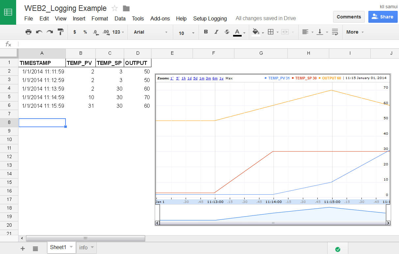
Task: Select the paint format roller
Action: pyautogui.click(x=61, y=32)
